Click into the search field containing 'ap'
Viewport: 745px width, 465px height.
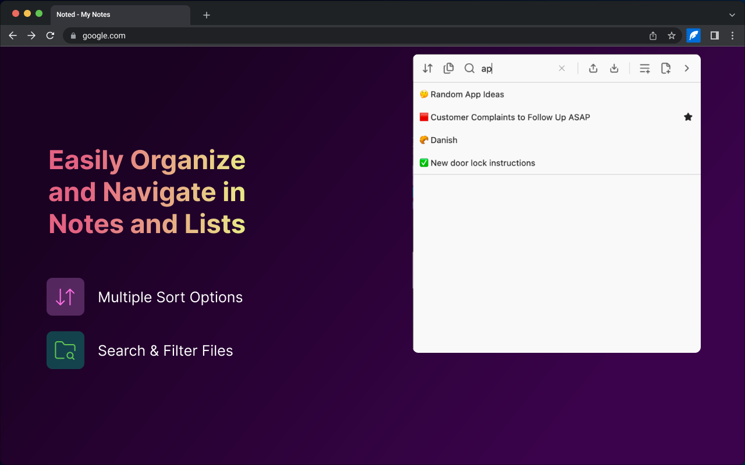click(516, 69)
